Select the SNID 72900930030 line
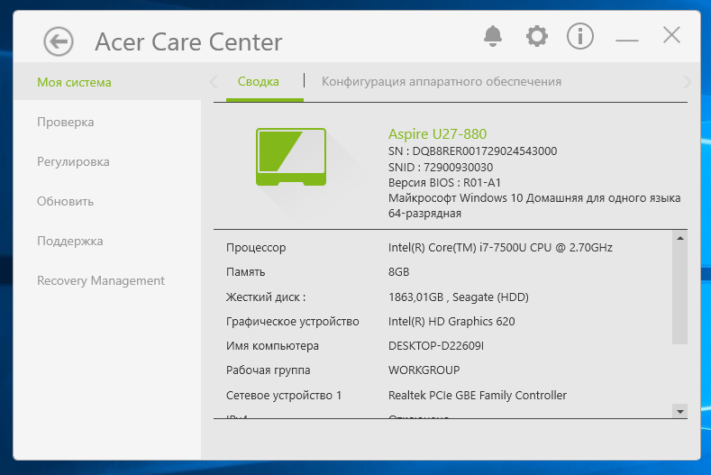The width and height of the screenshot is (711, 475). [441, 168]
